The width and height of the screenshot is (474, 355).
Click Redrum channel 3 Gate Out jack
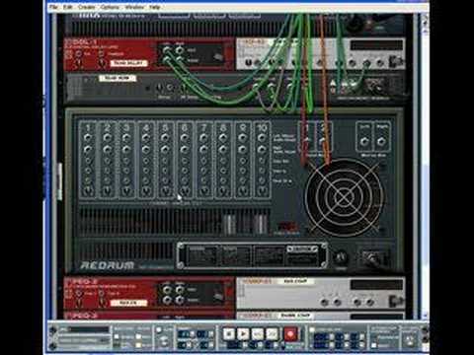[x=126, y=161]
